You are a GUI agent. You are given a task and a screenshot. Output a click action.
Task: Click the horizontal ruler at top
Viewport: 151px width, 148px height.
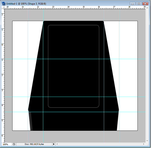coord(75,8)
